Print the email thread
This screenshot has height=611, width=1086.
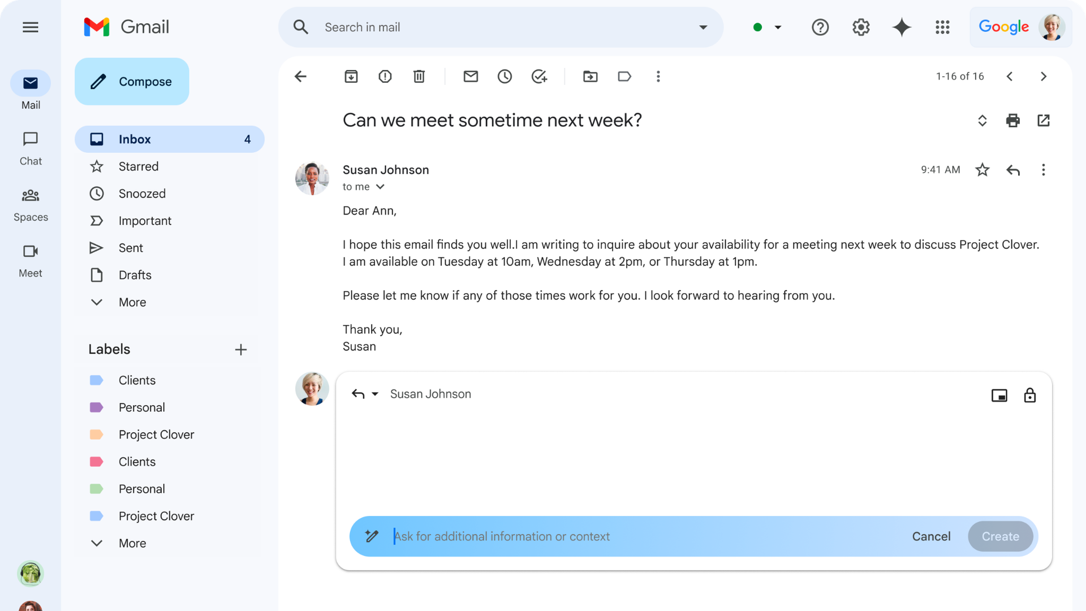point(1013,121)
